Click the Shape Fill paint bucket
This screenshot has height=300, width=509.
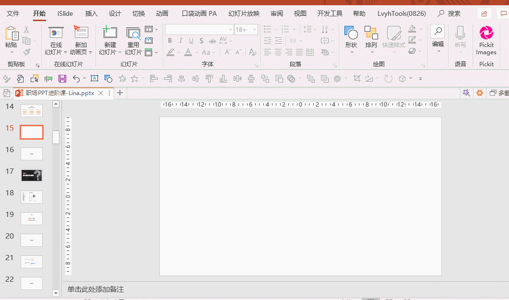(x=412, y=29)
